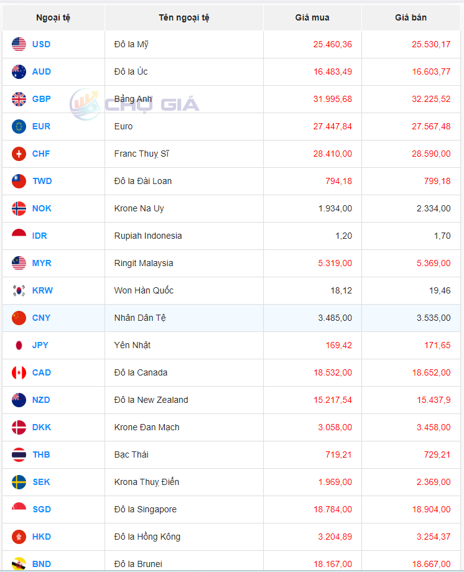Click the European Union flag icon

pos(19,126)
